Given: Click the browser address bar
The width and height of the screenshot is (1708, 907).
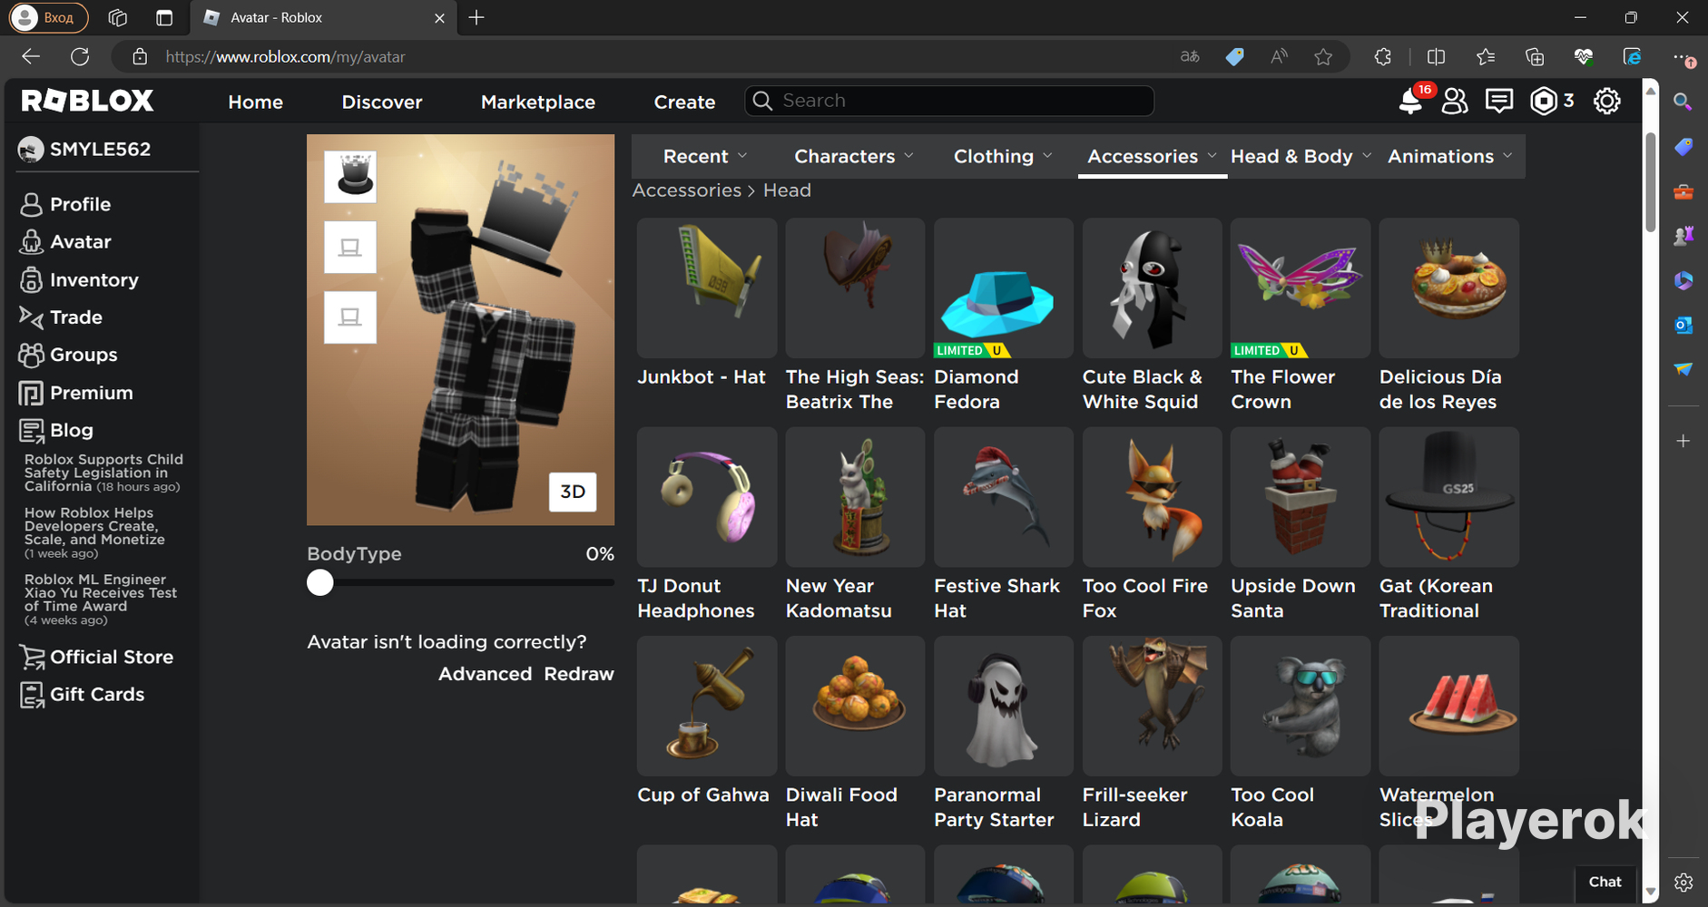Looking at the screenshot, I should [653, 56].
